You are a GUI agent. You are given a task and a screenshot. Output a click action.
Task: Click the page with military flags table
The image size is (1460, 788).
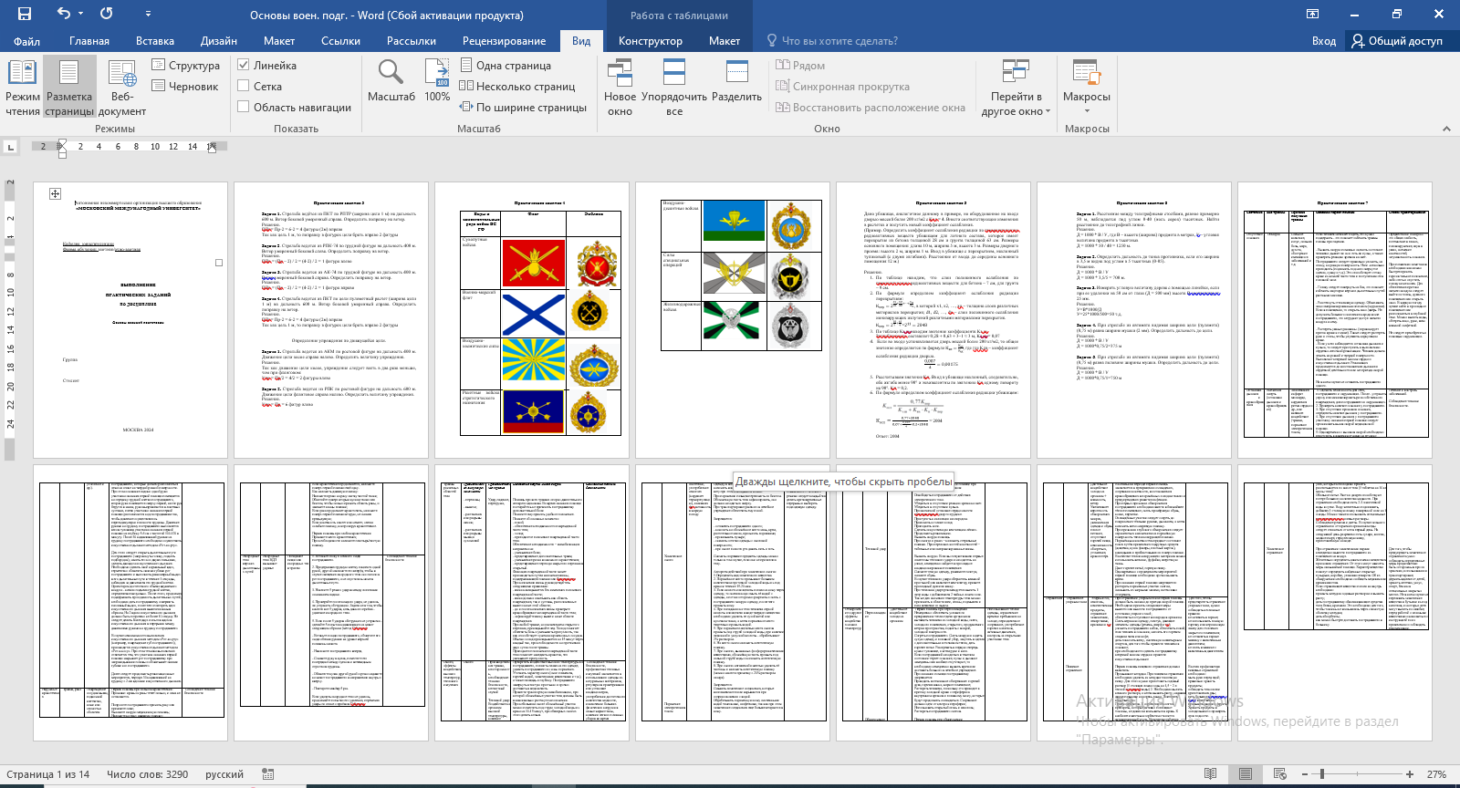point(532,320)
